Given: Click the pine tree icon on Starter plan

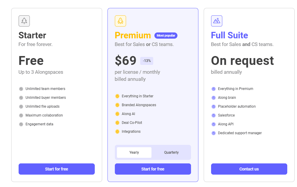Looking at the screenshot, I should (x=24, y=21).
